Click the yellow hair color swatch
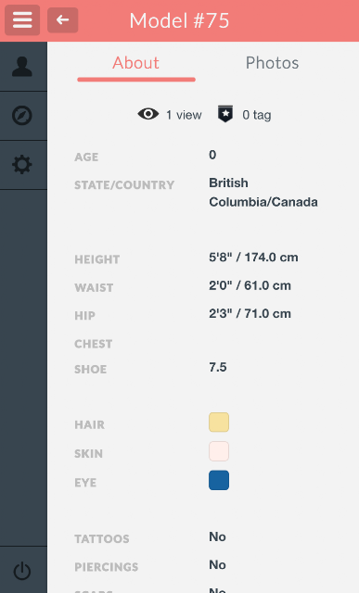Image resolution: width=359 pixels, height=593 pixels. tap(219, 423)
